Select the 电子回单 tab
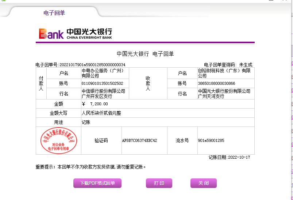The height and width of the screenshot is (200, 293). [54, 13]
